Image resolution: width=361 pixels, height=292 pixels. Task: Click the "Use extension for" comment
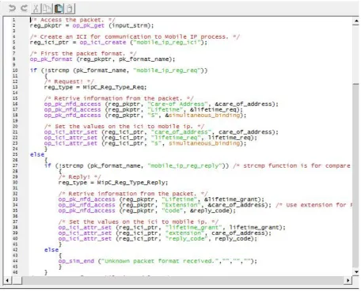pyautogui.click(x=313, y=205)
